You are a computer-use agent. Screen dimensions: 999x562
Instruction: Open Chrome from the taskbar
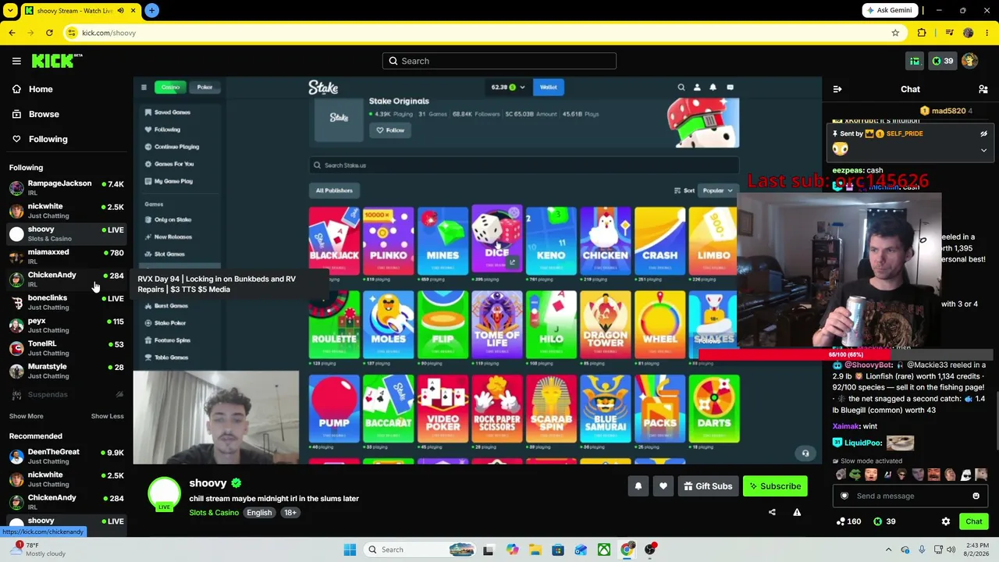click(627, 550)
